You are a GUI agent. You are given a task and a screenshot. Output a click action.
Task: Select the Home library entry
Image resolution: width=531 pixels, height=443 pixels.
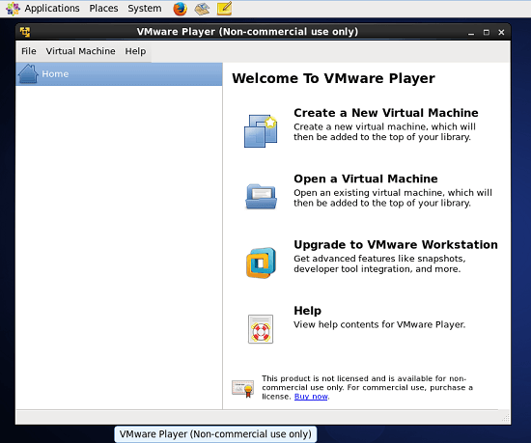point(119,73)
